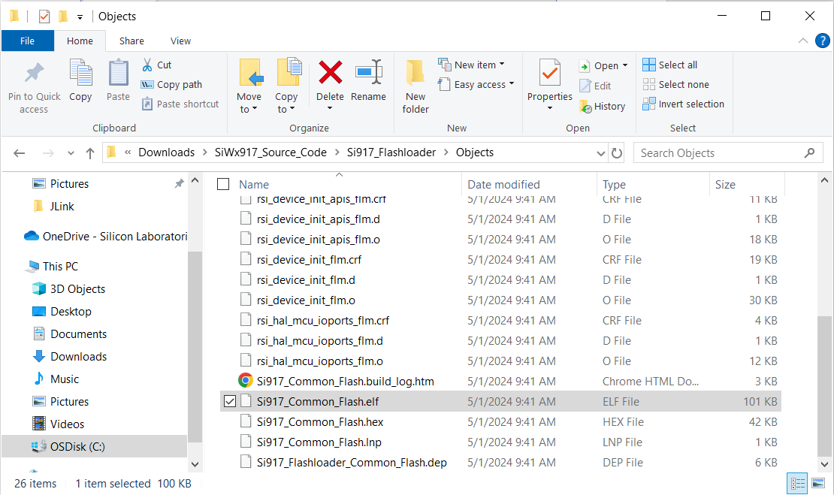
Task: Refresh the Objects folder view
Action: (617, 153)
